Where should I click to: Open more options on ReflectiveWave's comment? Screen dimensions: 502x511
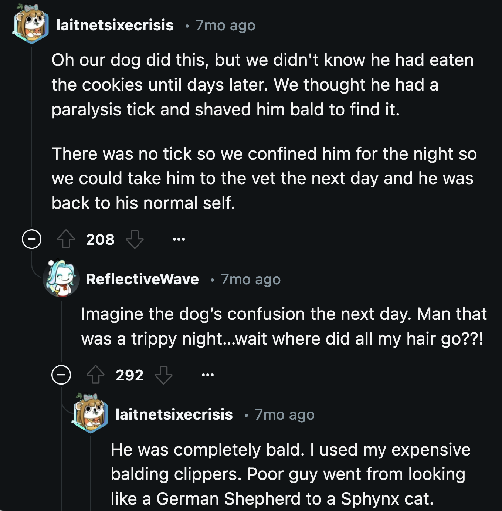point(208,375)
